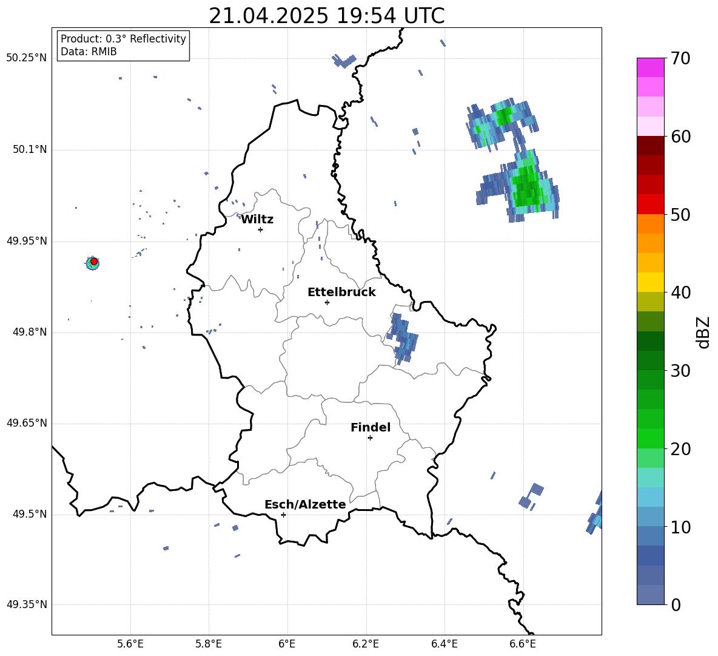The height and width of the screenshot is (656, 718).
Task: Click the dBZ colorbar axis label
Action: click(702, 332)
